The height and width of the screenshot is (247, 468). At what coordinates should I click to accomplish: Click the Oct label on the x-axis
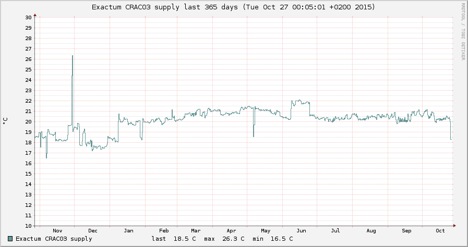(x=440, y=230)
